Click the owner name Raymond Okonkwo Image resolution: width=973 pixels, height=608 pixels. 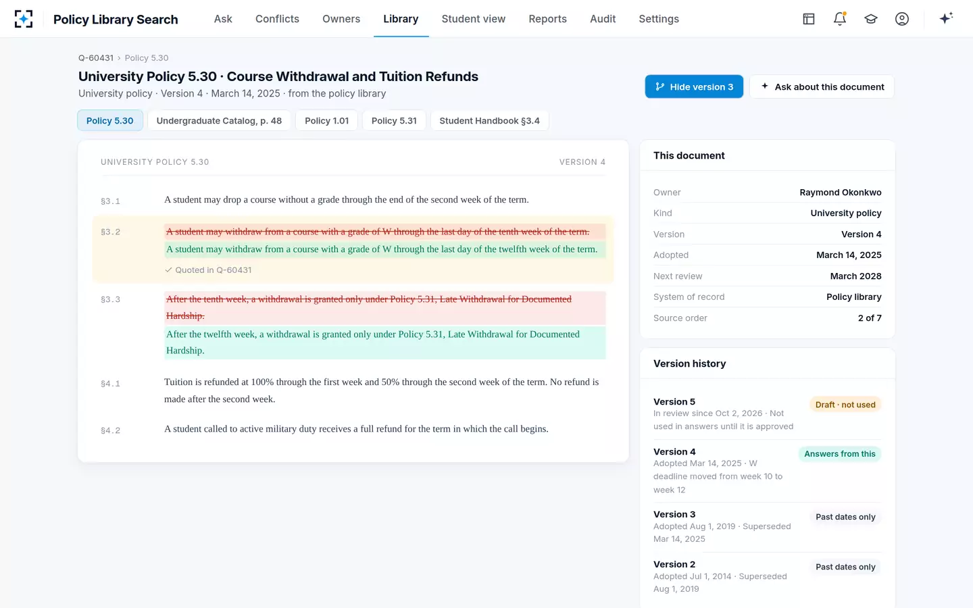click(x=841, y=193)
